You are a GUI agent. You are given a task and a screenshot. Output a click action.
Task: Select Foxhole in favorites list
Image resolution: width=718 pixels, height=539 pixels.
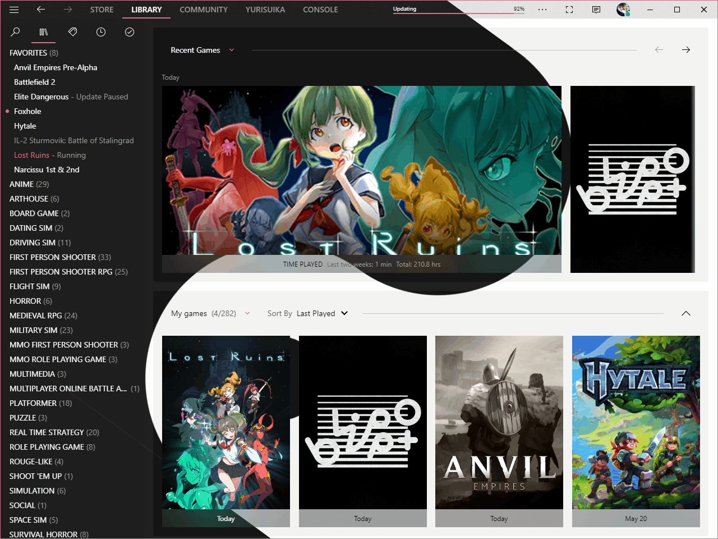pyautogui.click(x=27, y=111)
